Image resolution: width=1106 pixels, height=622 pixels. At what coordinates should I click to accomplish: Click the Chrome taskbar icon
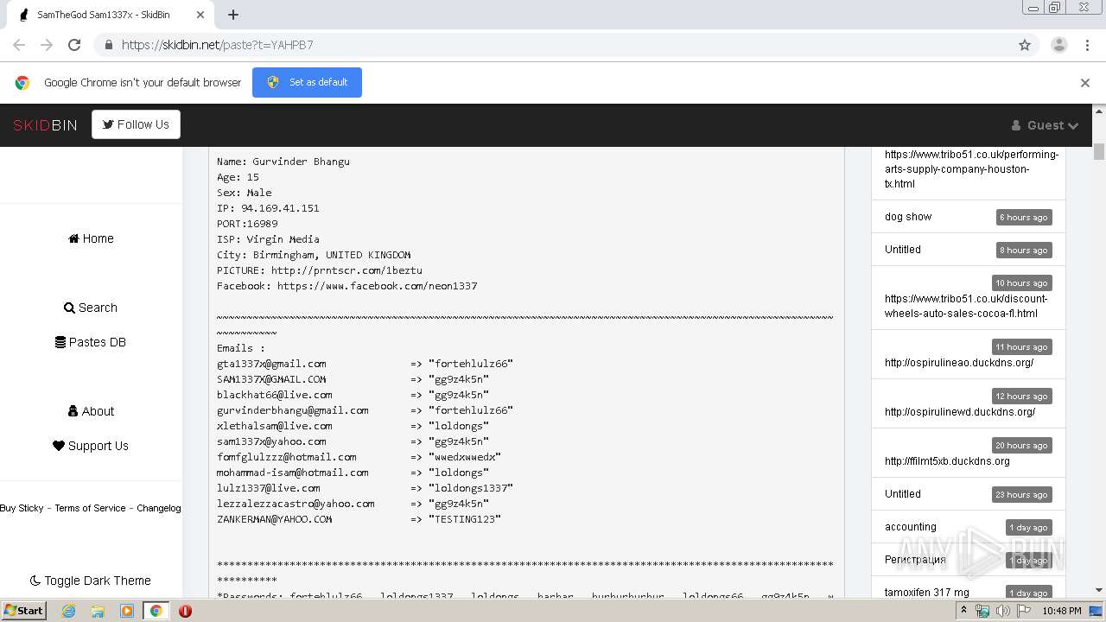[156, 611]
